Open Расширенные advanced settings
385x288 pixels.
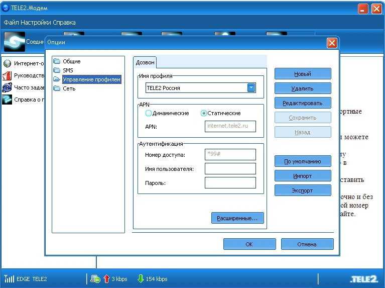click(x=237, y=218)
